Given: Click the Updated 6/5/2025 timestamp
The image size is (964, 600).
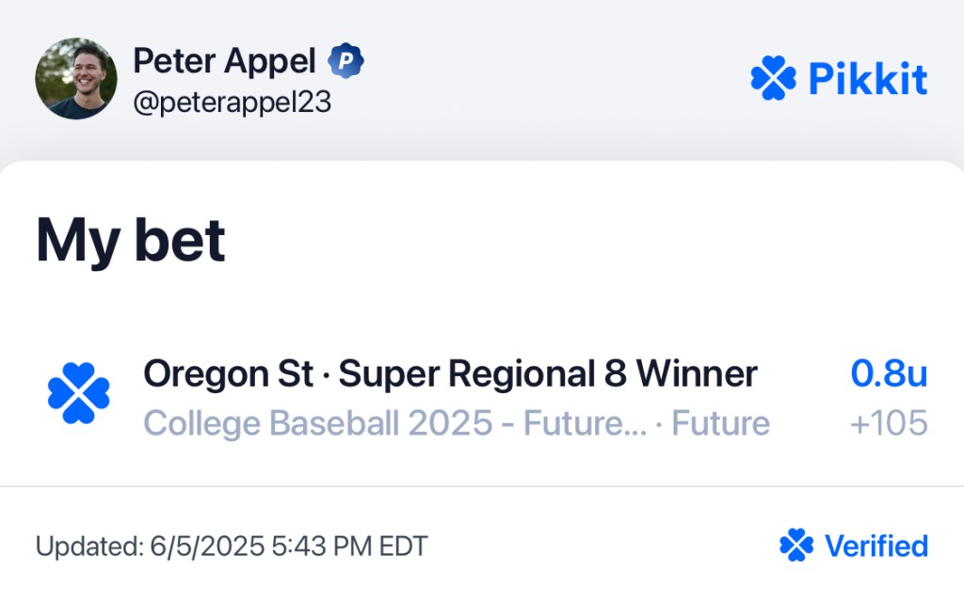Looking at the screenshot, I should (232, 546).
